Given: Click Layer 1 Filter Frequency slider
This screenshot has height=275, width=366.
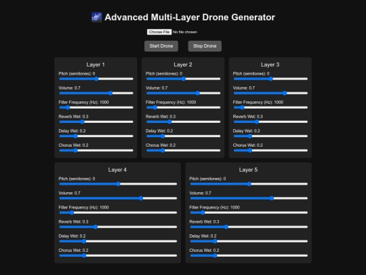Looking at the screenshot, I should pyautogui.click(x=96, y=107).
